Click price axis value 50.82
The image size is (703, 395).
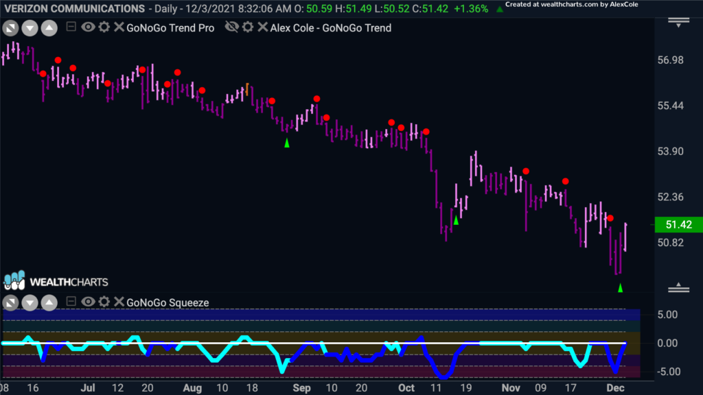tap(670, 243)
